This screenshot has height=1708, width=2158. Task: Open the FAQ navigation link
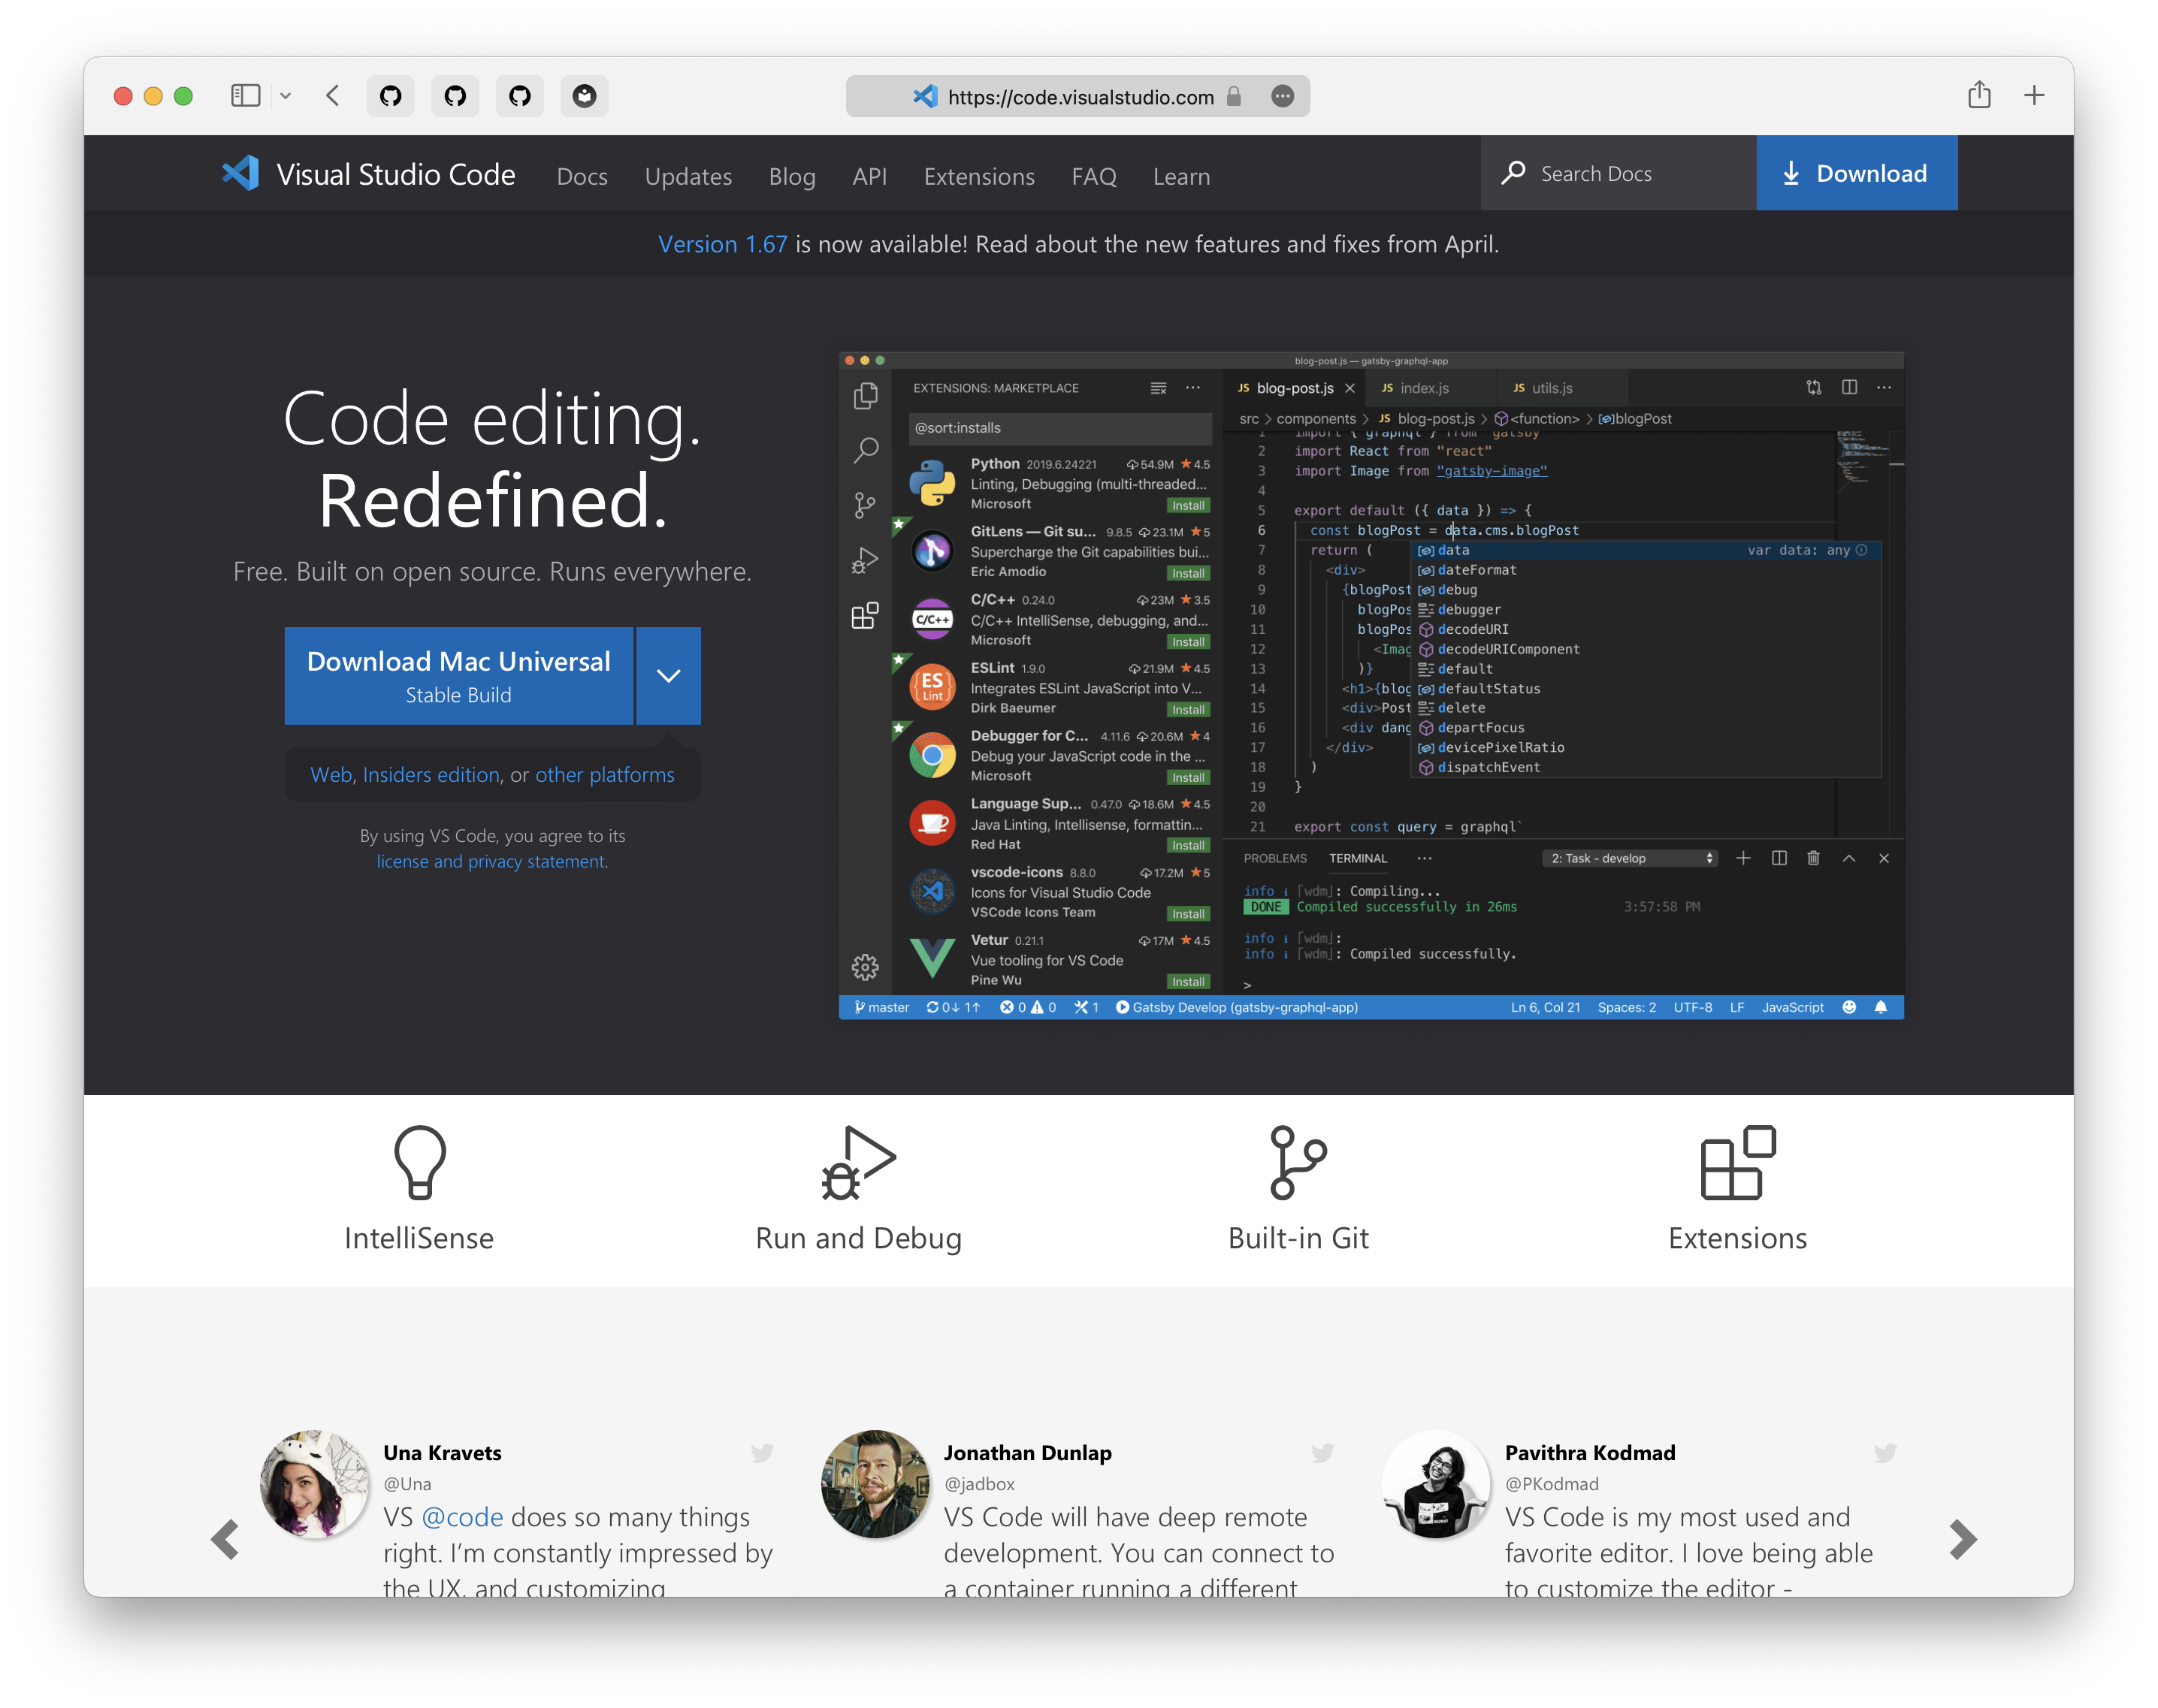(1093, 176)
